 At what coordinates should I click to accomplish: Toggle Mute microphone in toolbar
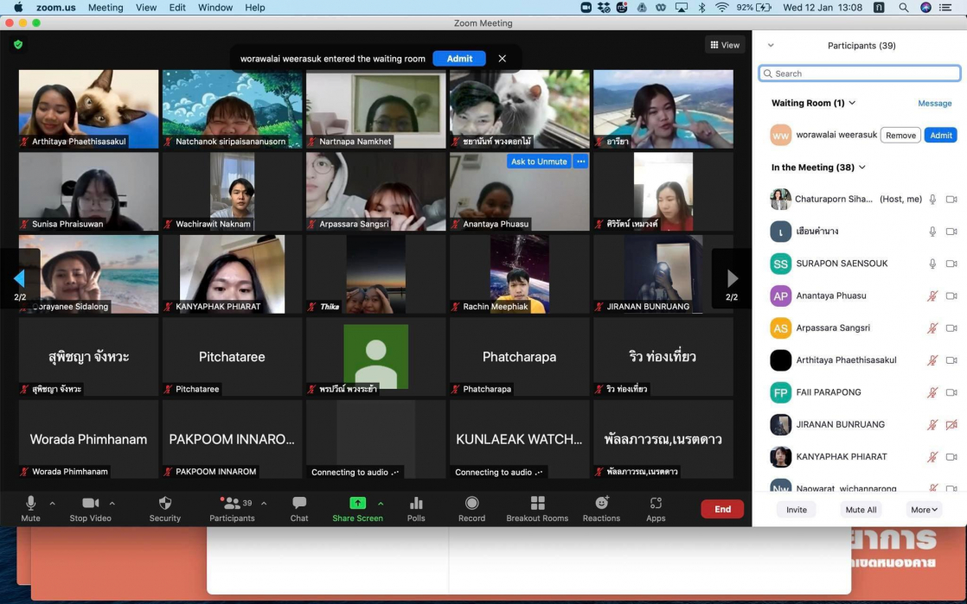pos(31,504)
